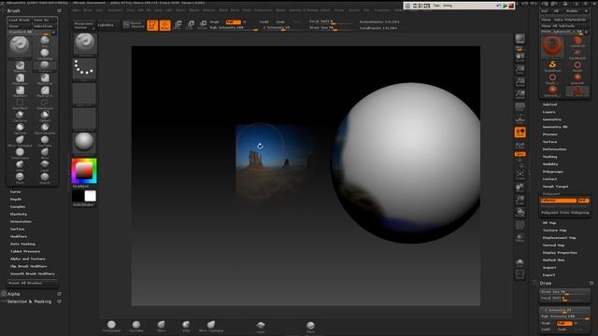Open the Render menu in menu bar
The image size is (598, 336).
coord(280,10)
